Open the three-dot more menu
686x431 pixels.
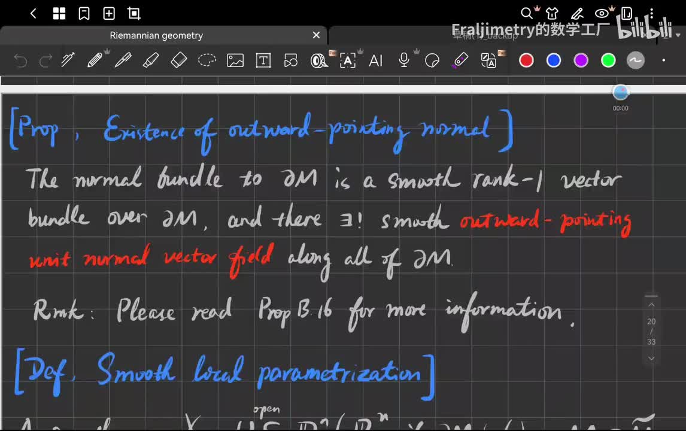[x=651, y=14]
